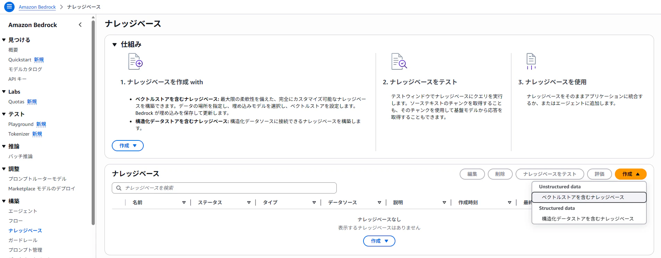Open Playground in the sidebar
This screenshot has height=258, width=661.
[x=21, y=124]
